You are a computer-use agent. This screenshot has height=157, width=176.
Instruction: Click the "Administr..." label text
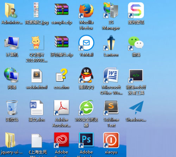point(12,22)
